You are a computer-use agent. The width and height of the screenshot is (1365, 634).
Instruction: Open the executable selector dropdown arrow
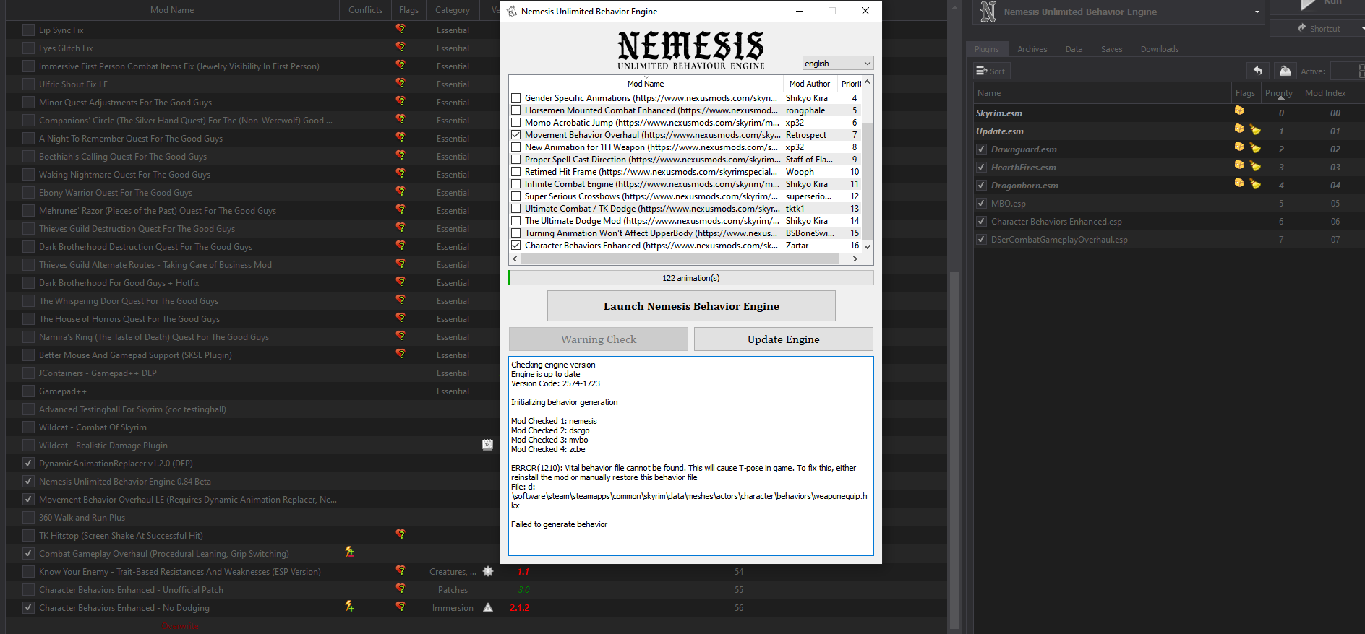pyautogui.click(x=1257, y=12)
